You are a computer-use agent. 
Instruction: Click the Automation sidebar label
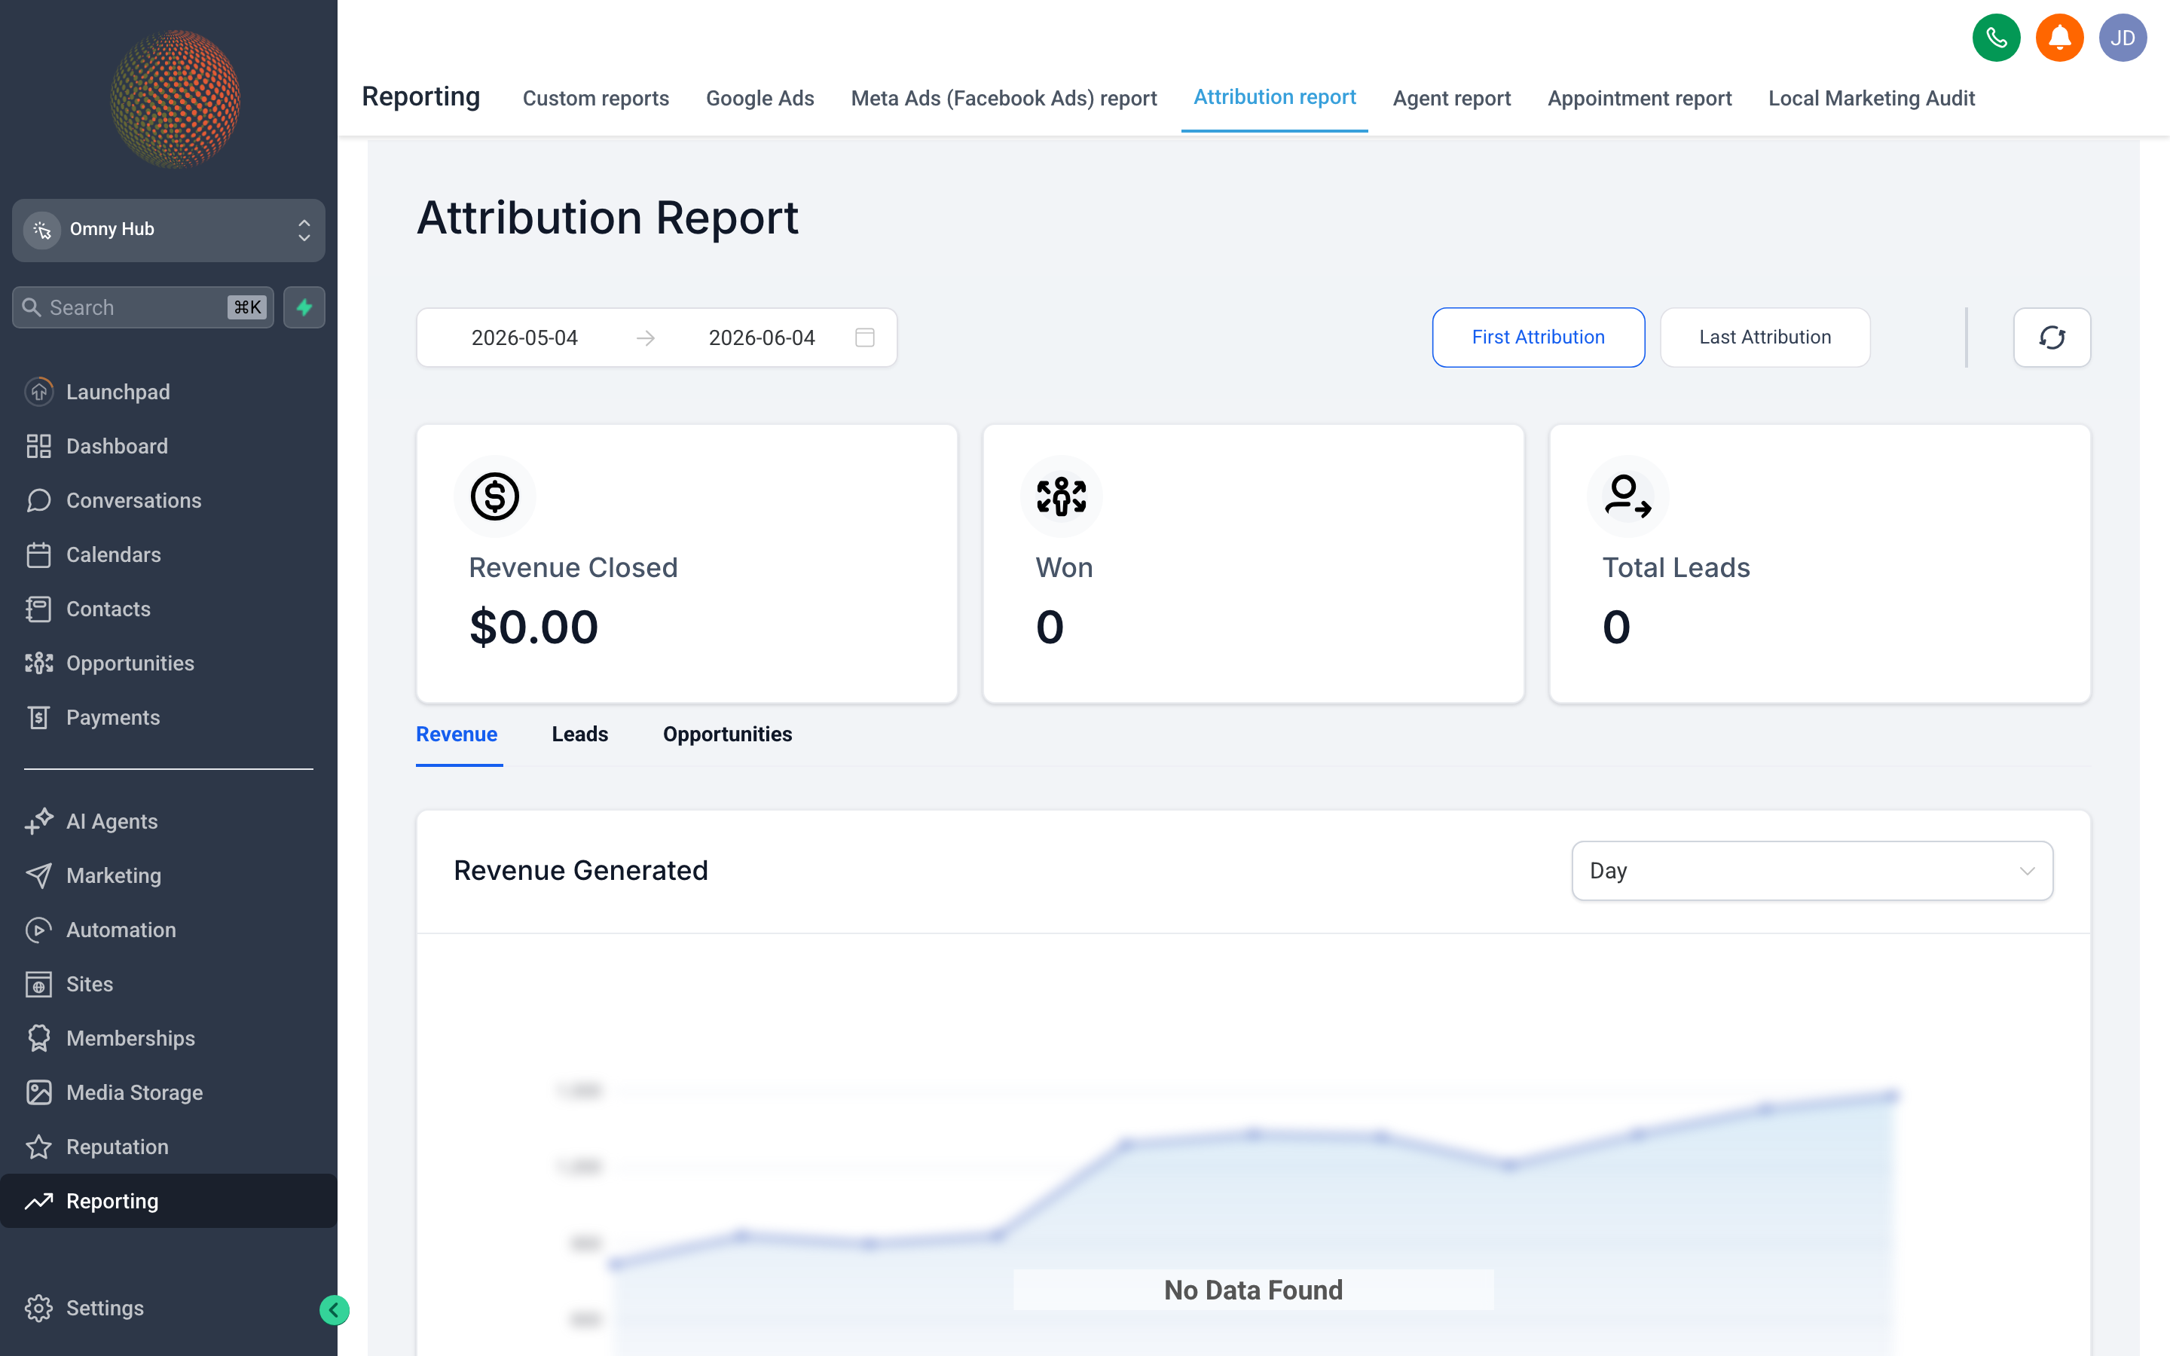(121, 930)
